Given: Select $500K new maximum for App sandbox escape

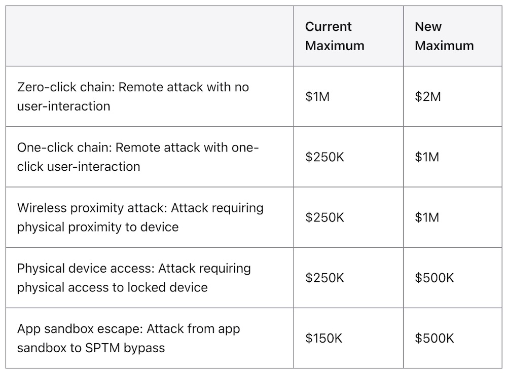Looking at the screenshot, I should tap(434, 338).
